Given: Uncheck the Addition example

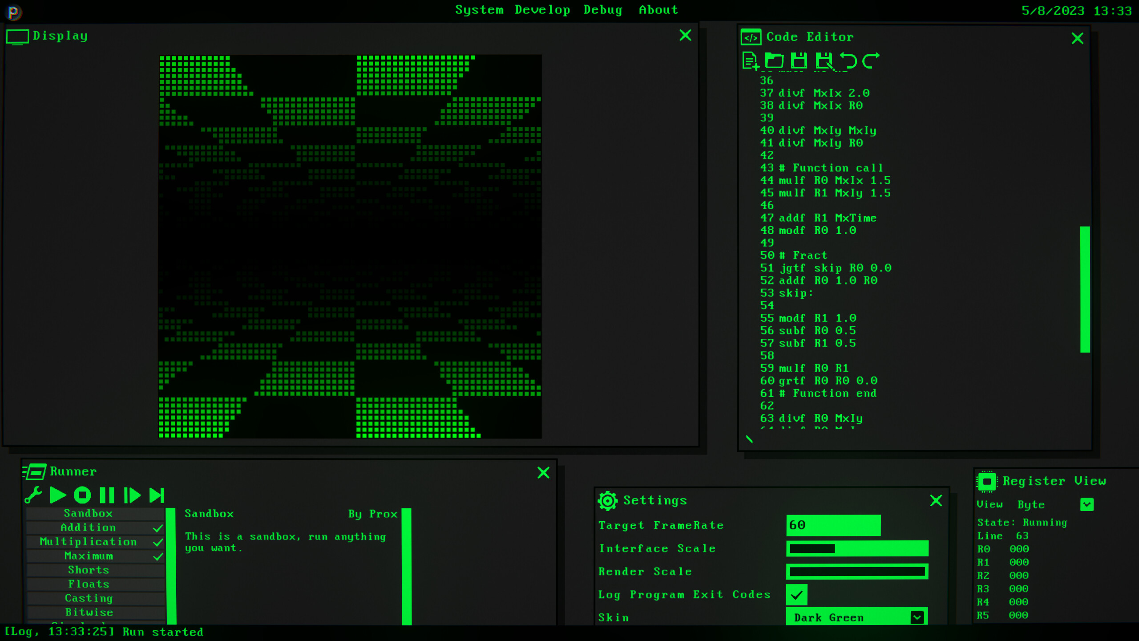Looking at the screenshot, I should [158, 527].
